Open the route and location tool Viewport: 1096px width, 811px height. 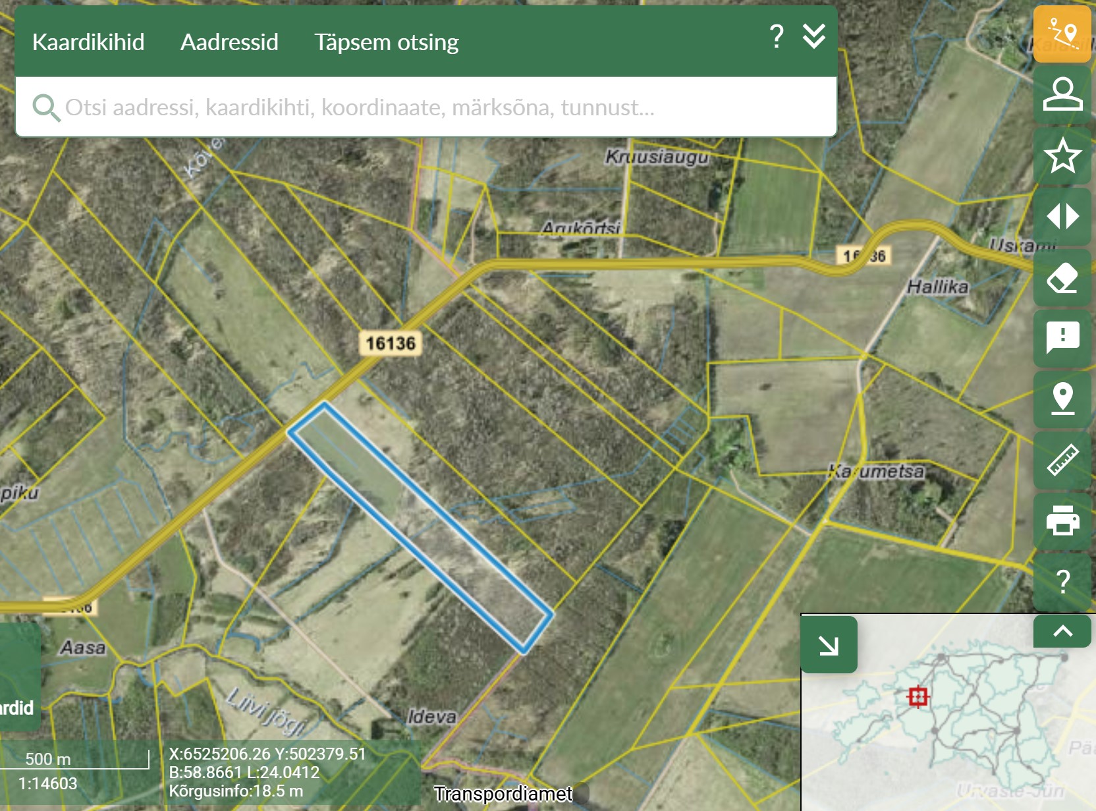(1062, 34)
